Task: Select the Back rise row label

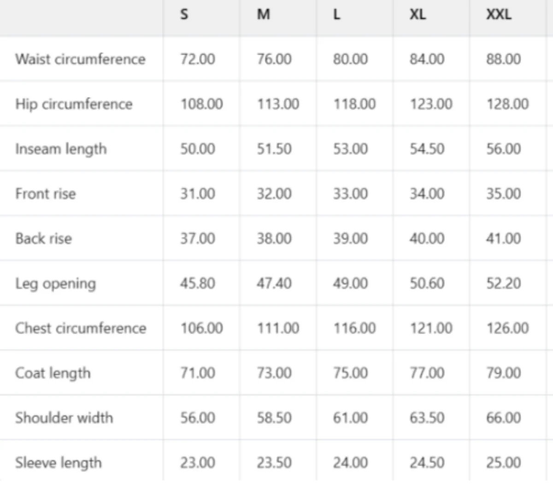Action: tap(43, 238)
